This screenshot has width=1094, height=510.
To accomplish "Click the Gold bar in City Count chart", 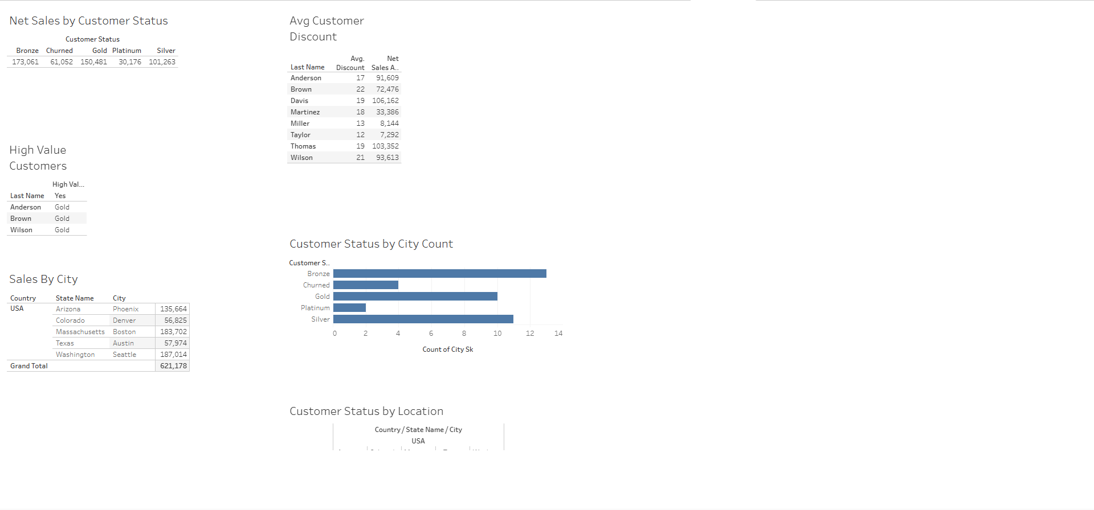I will [x=415, y=297].
